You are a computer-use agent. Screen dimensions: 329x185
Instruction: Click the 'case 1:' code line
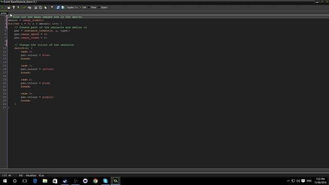(x=26, y=65)
